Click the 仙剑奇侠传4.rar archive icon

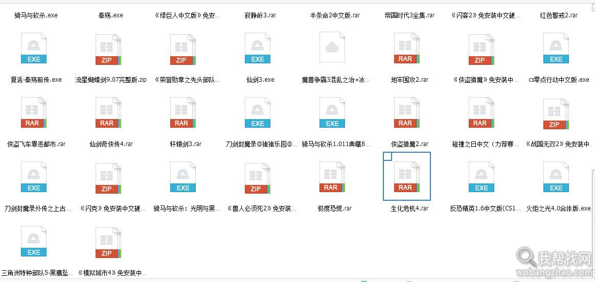[x=108, y=112]
